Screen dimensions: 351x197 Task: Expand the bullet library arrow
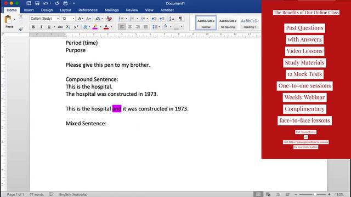point(126,19)
